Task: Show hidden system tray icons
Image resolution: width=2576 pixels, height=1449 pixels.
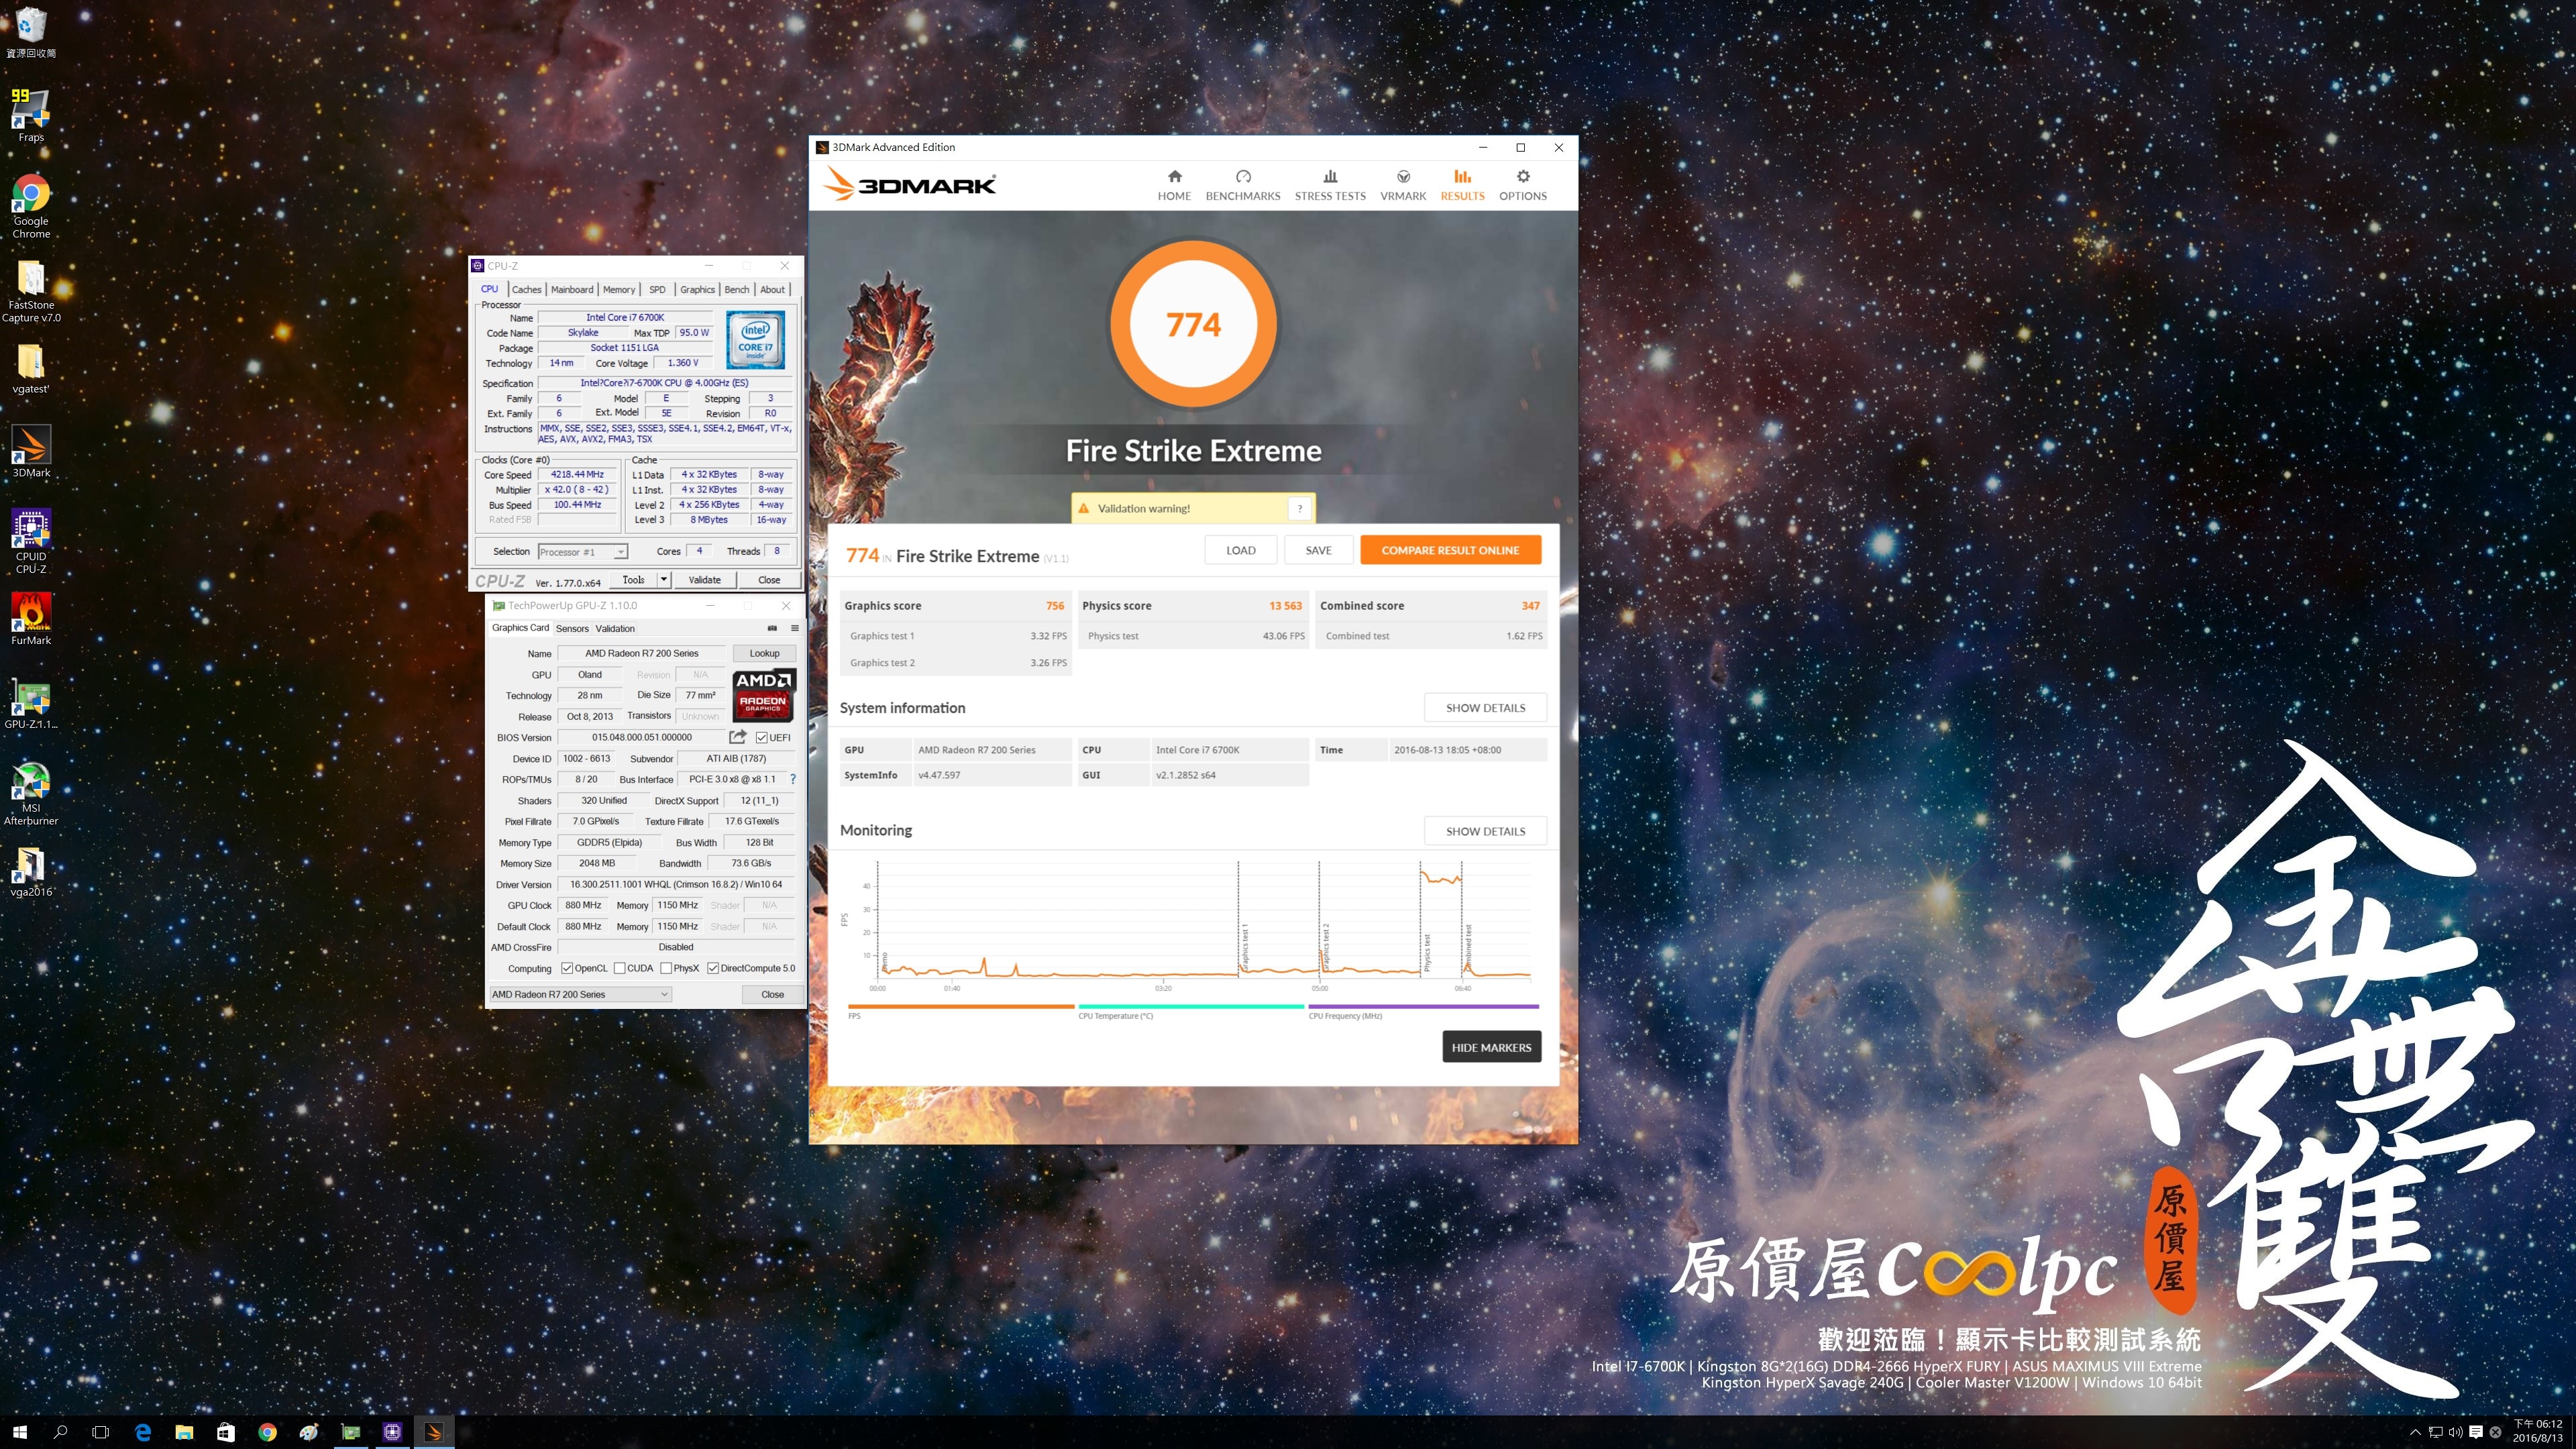Action: (2416, 1432)
